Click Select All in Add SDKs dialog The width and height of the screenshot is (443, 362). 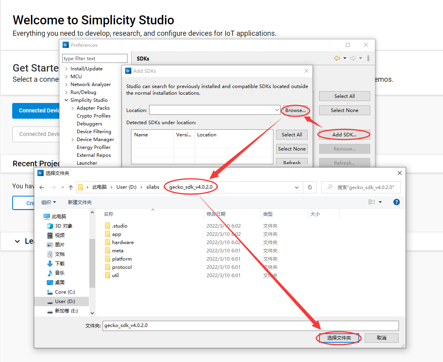coord(292,134)
